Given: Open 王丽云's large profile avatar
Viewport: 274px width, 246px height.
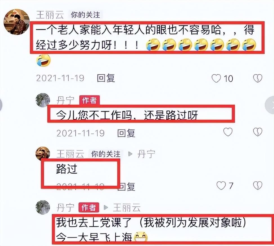Looking at the screenshot, I should click(17, 22).
